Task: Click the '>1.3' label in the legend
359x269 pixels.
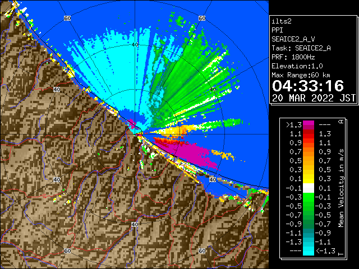Action: [x=294, y=125]
